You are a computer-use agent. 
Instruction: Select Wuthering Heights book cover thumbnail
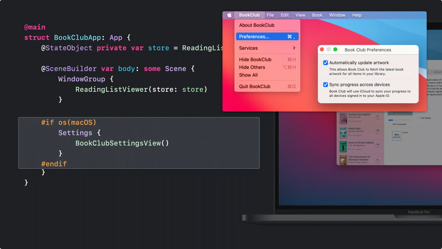tap(343, 119)
